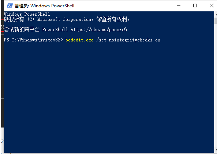Maximize the PowerShell window
Viewport: 217px width, 154px height.
195,5
